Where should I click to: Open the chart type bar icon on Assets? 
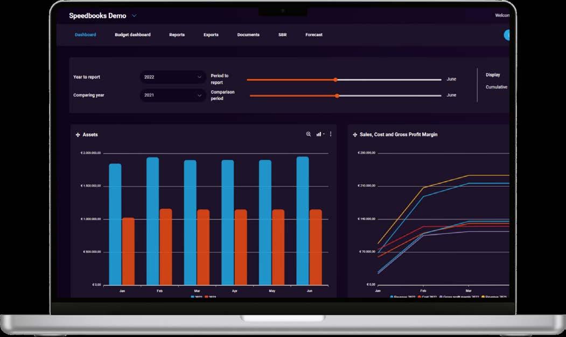pos(320,134)
